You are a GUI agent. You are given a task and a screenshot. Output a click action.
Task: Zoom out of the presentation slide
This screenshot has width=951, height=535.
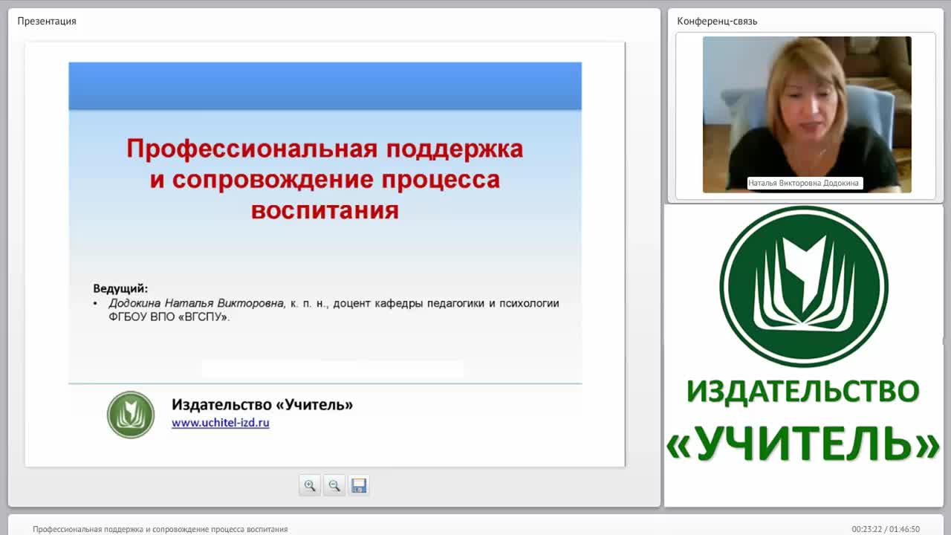(334, 485)
